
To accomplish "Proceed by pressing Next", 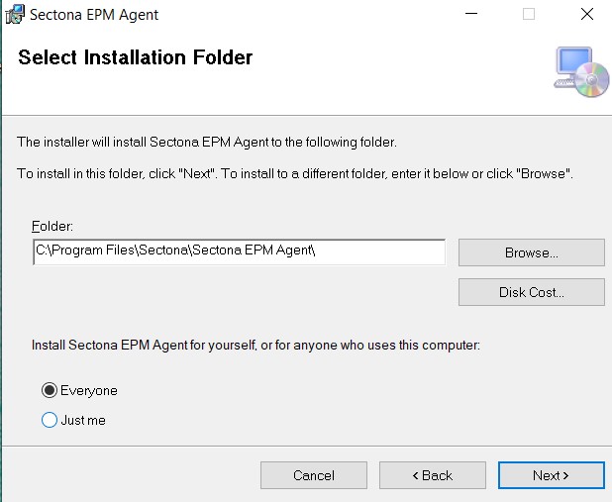I will (x=551, y=475).
